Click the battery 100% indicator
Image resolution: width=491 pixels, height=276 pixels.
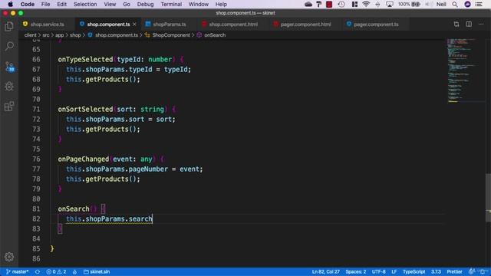(409, 4)
